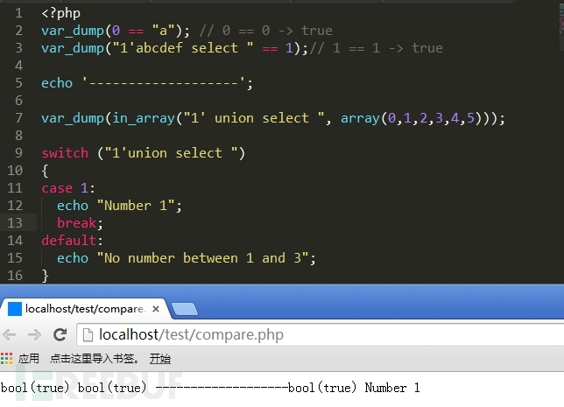Click the compare.php tab favicon
The width and height of the screenshot is (564, 407).
pos(15,309)
